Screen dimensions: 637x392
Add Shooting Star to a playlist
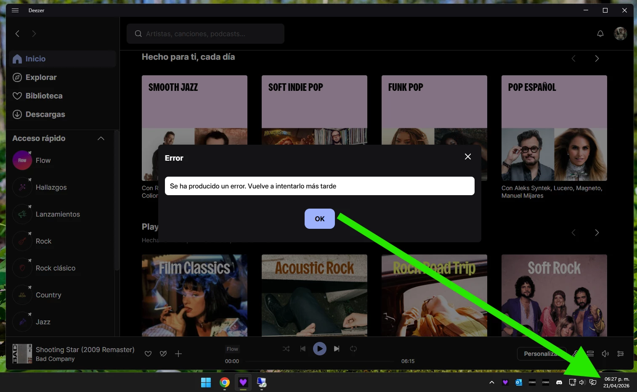pyautogui.click(x=178, y=354)
